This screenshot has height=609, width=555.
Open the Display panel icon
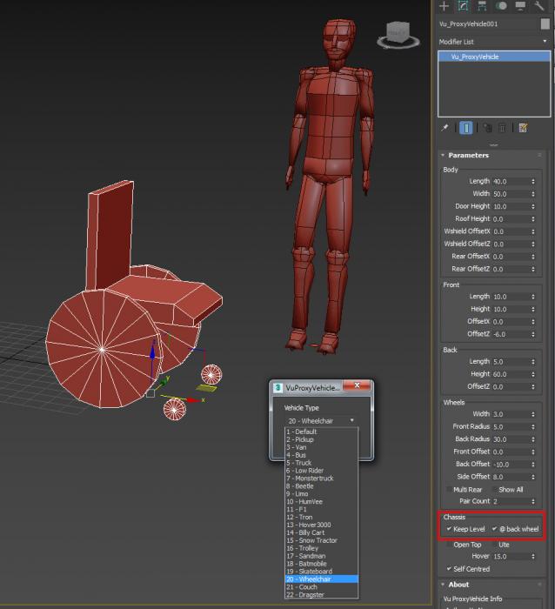pos(520,6)
